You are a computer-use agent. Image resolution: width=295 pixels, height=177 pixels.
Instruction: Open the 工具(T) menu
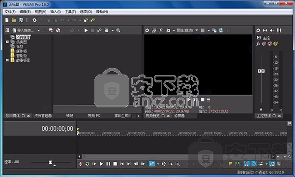click(x=70, y=12)
